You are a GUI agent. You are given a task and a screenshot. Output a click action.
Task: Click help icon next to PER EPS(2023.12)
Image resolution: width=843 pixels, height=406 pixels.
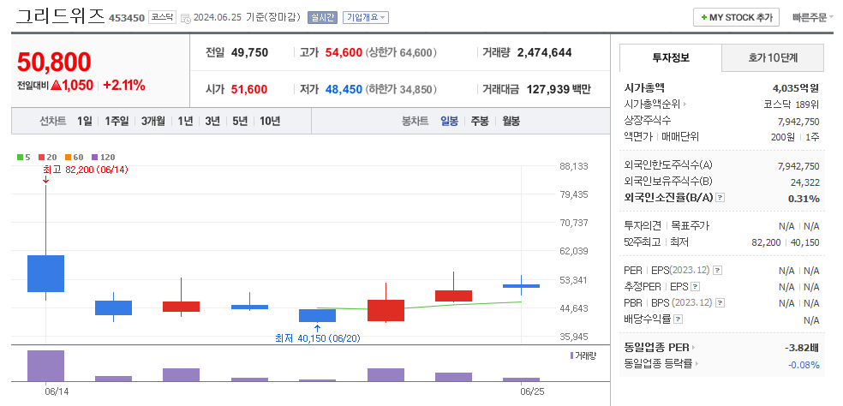tap(718, 271)
